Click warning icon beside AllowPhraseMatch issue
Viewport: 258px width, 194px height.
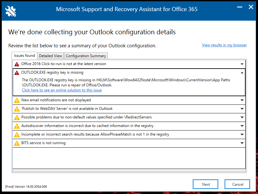tap(17, 135)
